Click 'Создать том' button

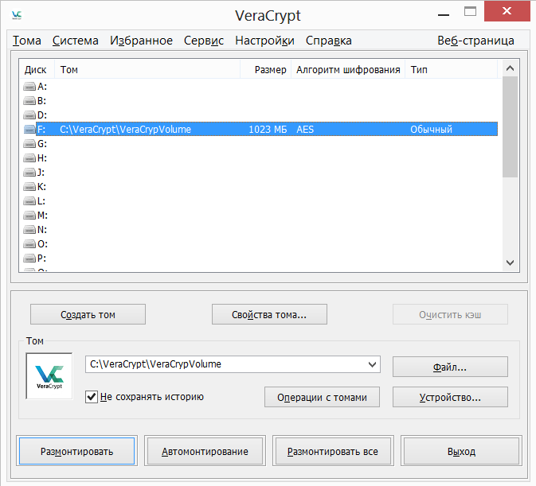point(88,314)
